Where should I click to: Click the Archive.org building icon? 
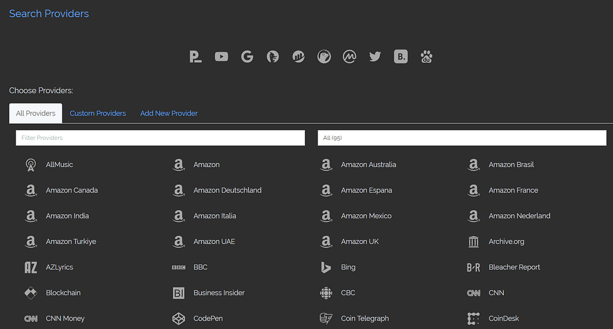pyautogui.click(x=473, y=242)
